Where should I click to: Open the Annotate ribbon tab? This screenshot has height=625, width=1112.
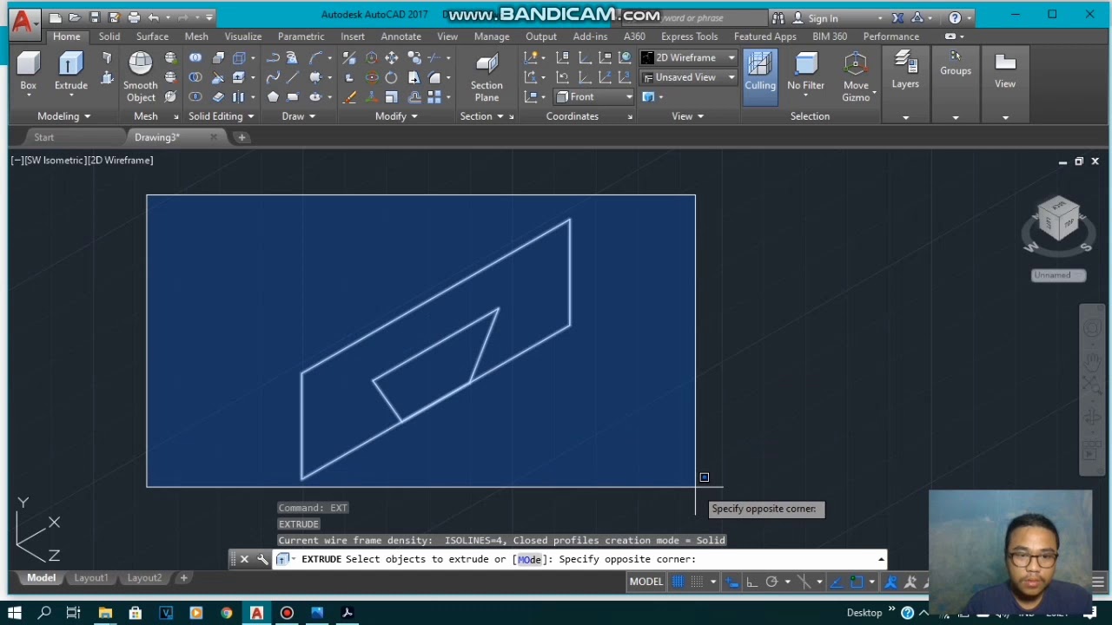400,36
